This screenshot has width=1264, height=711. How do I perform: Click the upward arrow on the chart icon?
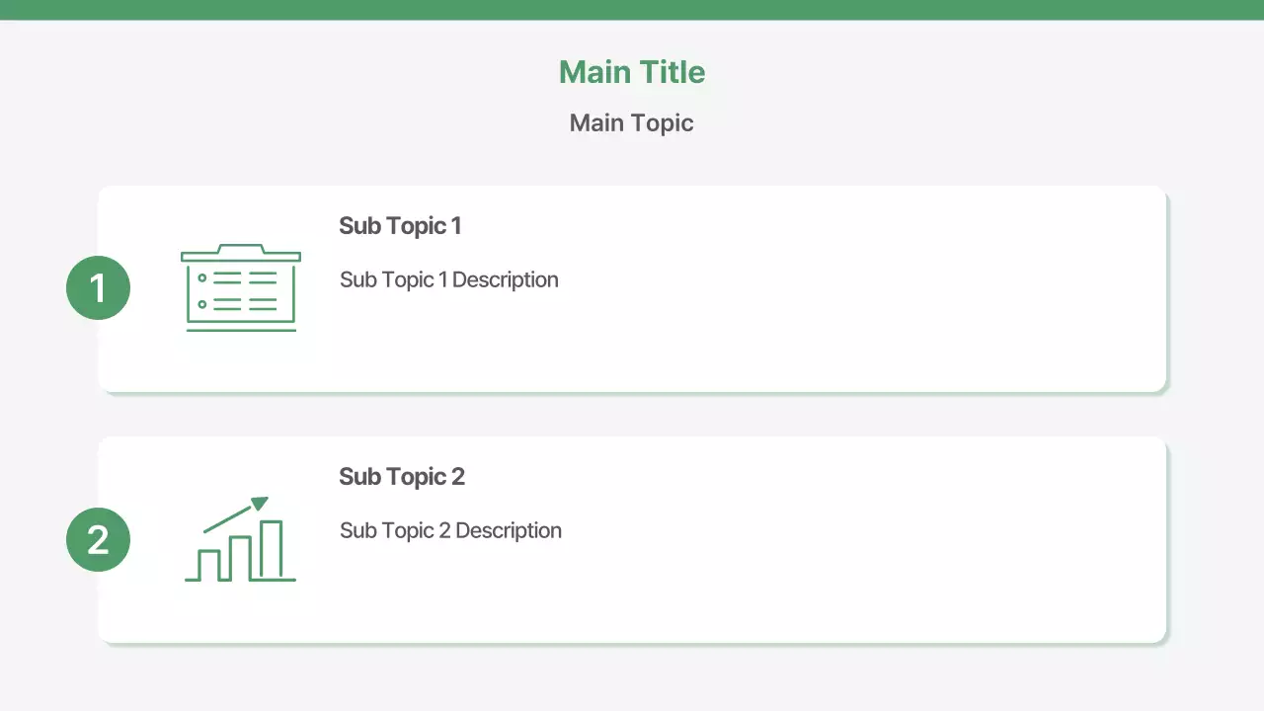click(x=259, y=504)
